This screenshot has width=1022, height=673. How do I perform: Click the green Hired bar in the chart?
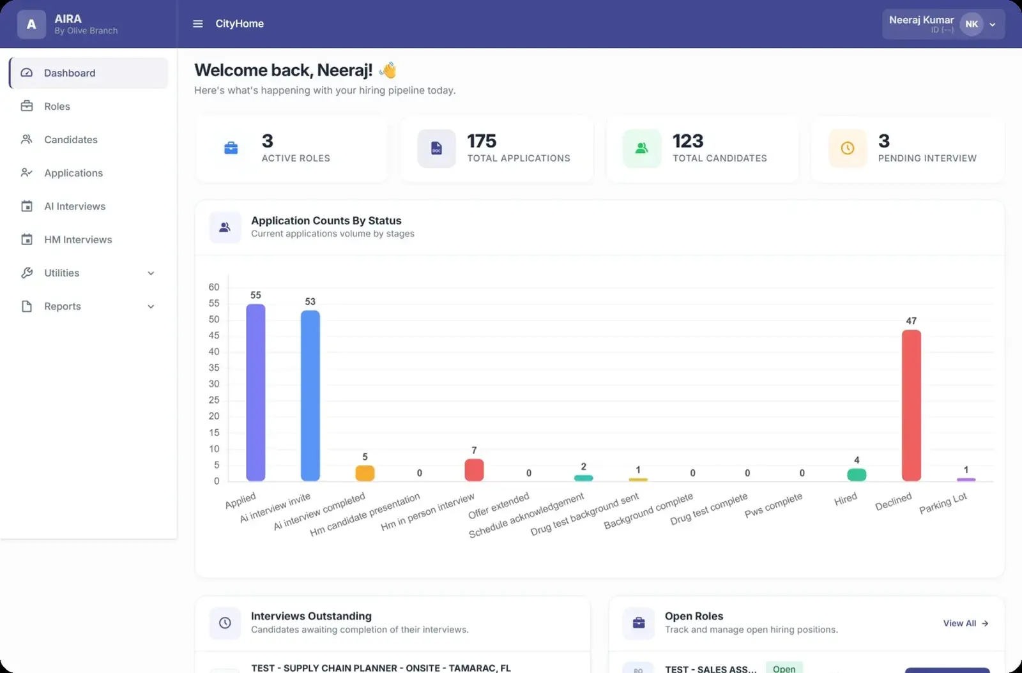[857, 474]
